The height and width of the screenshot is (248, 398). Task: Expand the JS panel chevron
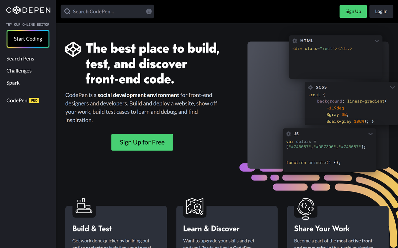(x=370, y=134)
